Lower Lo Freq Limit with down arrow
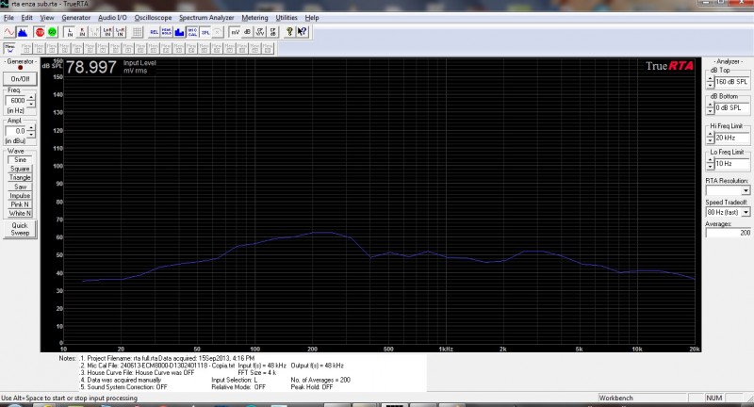This screenshot has height=407, width=754. (x=711, y=166)
